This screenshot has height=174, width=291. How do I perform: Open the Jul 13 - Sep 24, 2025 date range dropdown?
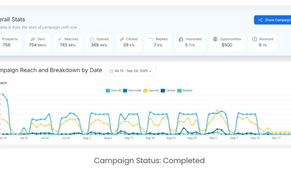131,71
